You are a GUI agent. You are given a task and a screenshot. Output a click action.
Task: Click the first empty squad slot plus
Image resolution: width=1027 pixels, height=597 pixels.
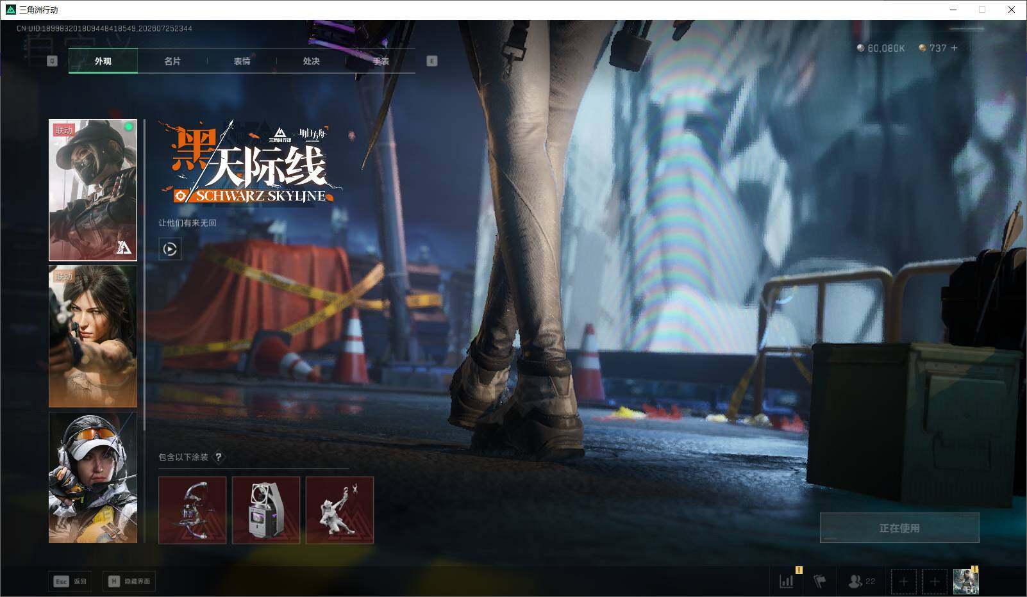click(904, 582)
